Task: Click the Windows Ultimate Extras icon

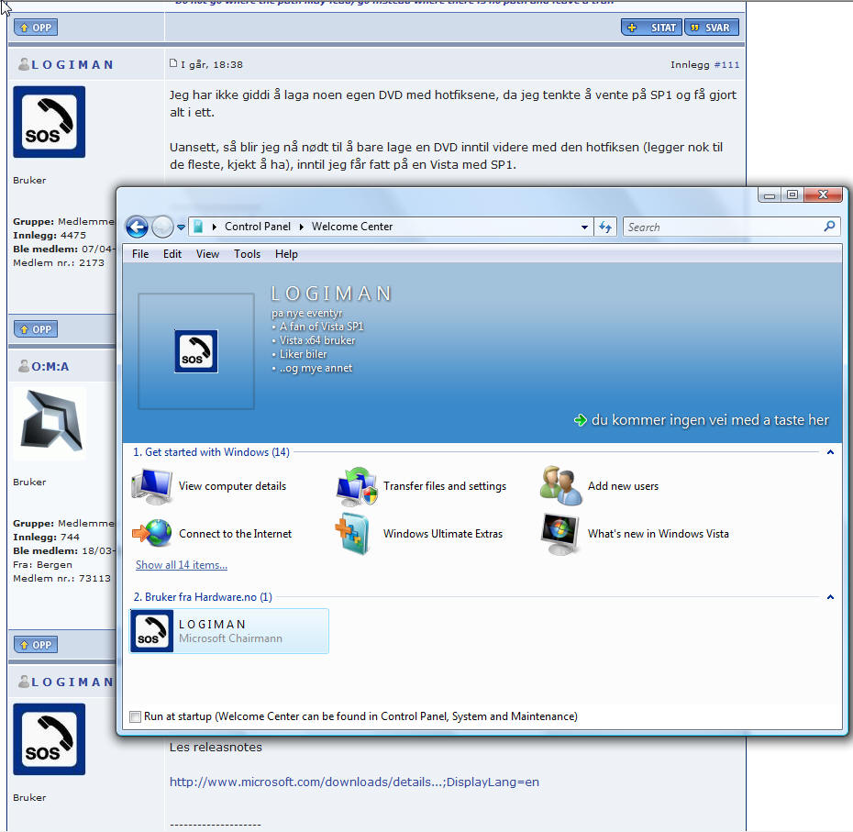Action: [352, 534]
